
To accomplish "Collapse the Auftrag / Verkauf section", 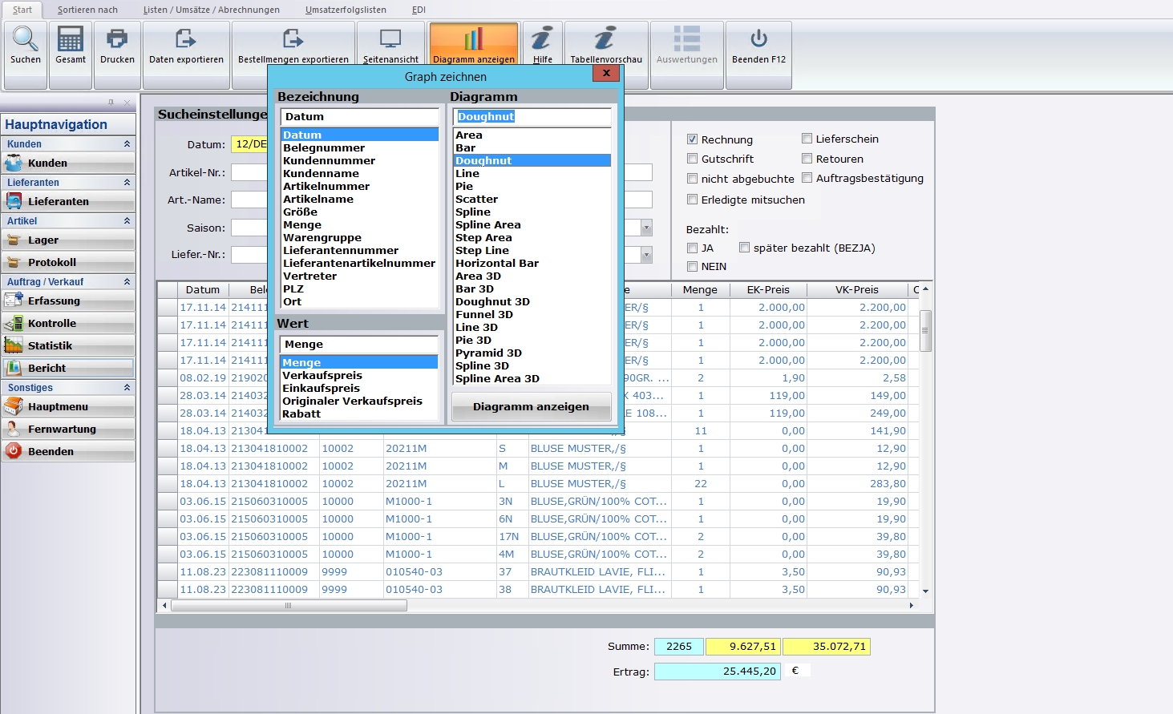I will pos(127,282).
